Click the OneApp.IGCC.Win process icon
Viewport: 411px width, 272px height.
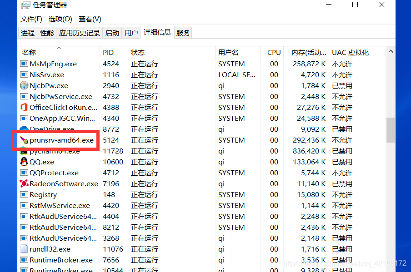point(24,118)
